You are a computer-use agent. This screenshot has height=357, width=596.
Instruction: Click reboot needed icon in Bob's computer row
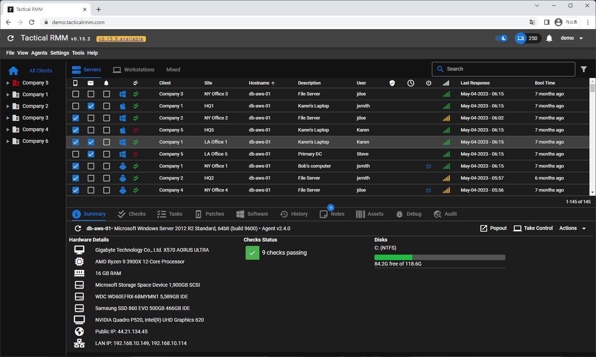[429, 166]
